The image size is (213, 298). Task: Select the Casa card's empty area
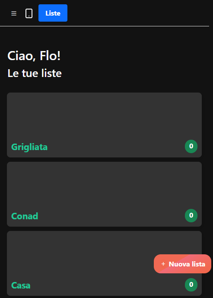click(x=80, y=255)
